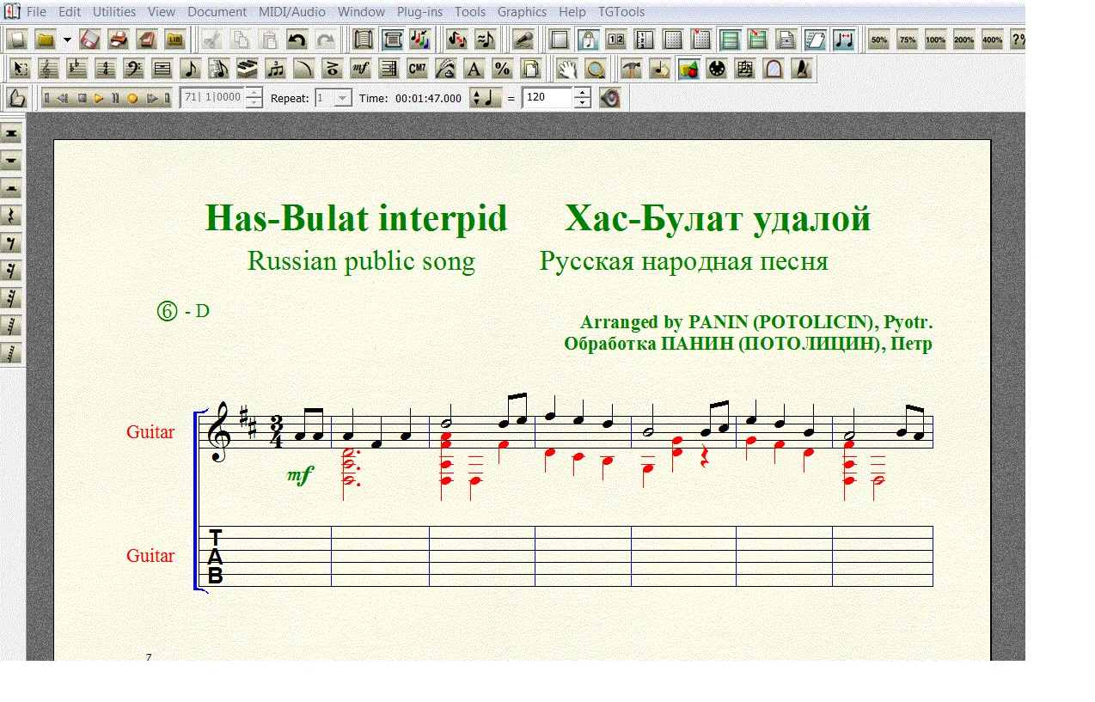Screen dimensions: 1095x702
Task: Select the Clef tool bass clef icon
Action: pos(133,69)
